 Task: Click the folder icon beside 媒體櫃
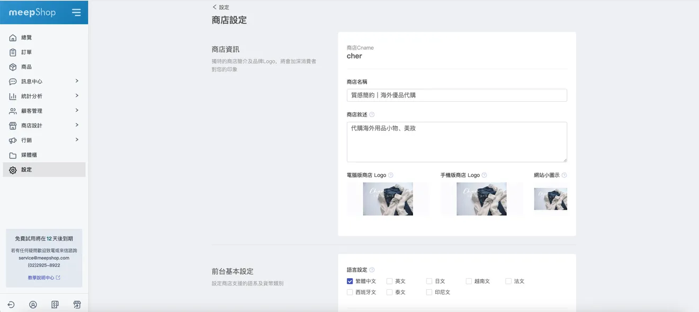click(13, 155)
